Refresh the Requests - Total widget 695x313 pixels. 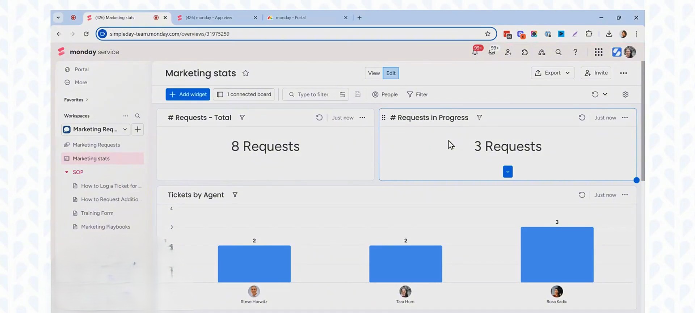click(x=319, y=118)
